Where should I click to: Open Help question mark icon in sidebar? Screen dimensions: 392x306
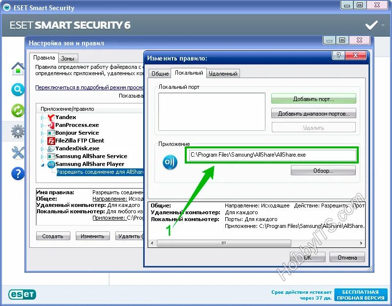click(18, 173)
